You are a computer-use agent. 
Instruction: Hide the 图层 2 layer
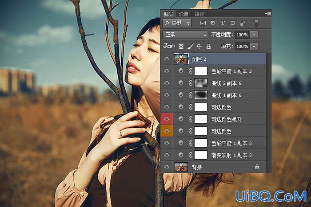167,59
